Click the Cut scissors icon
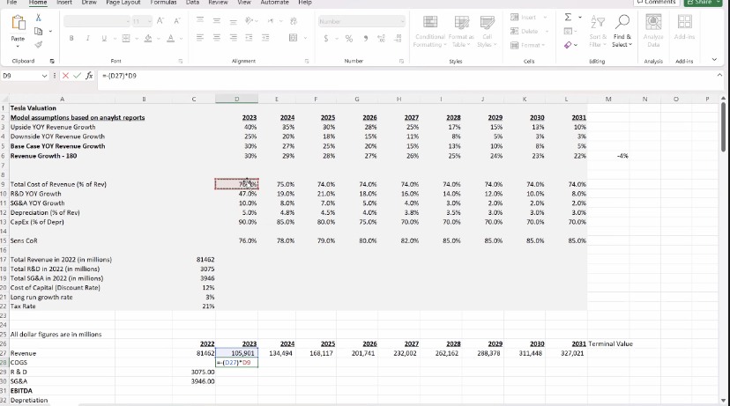Image resolution: width=730 pixels, height=406 pixels. click(x=39, y=18)
